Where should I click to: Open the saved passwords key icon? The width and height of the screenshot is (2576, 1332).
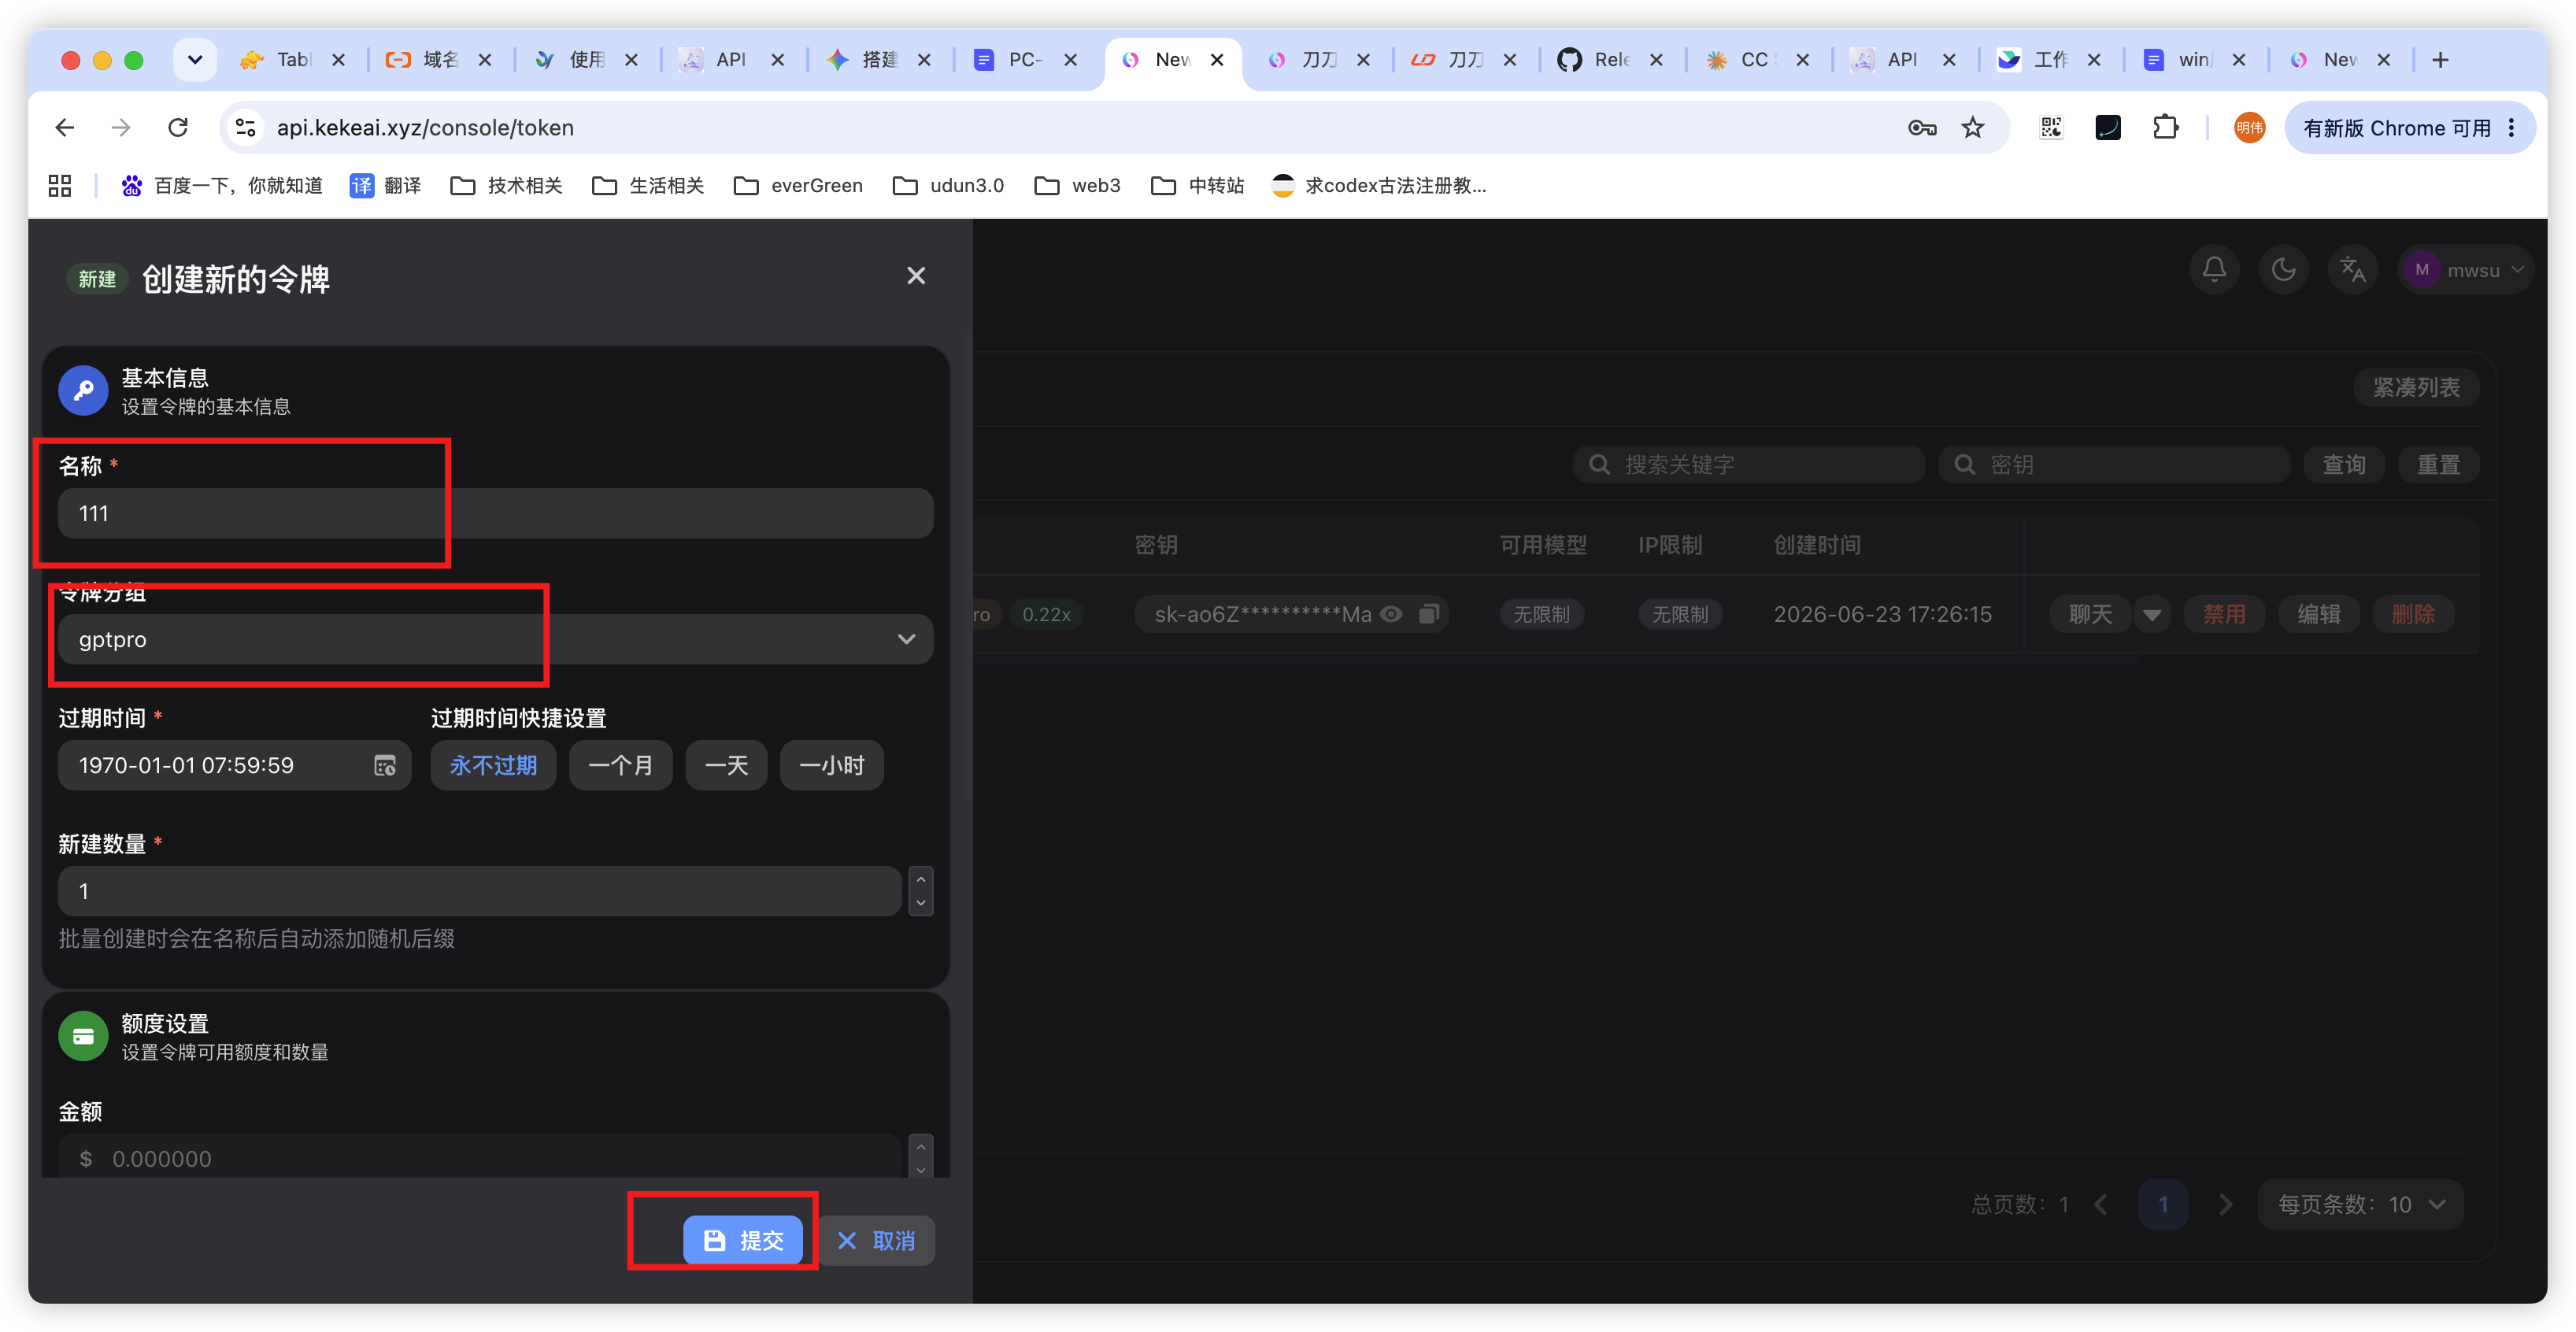pyautogui.click(x=1922, y=128)
